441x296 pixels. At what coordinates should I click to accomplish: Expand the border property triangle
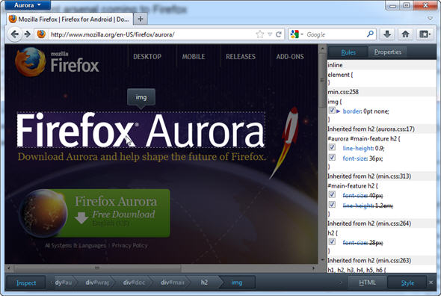point(339,111)
